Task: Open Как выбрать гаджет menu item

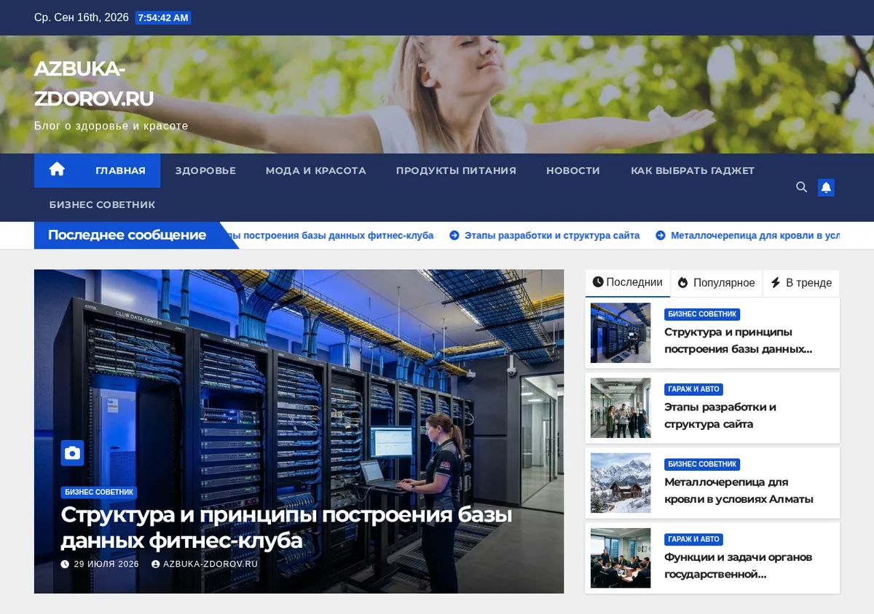Action: click(693, 170)
